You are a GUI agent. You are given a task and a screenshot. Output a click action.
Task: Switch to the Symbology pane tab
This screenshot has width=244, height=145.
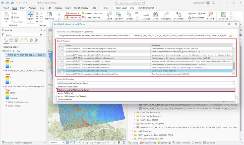click(164, 143)
